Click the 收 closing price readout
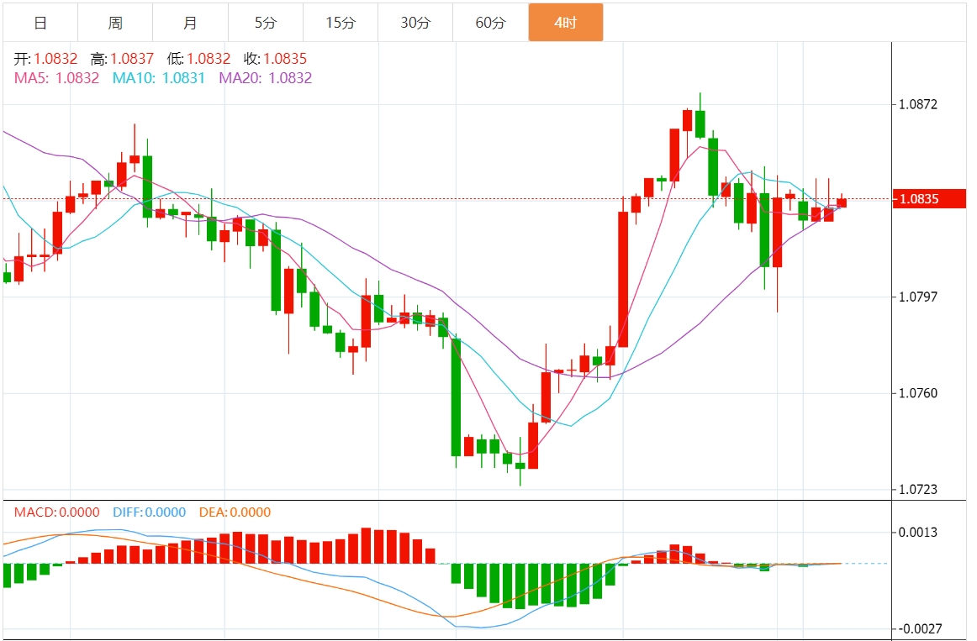The image size is (977, 641). [x=275, y=59]
